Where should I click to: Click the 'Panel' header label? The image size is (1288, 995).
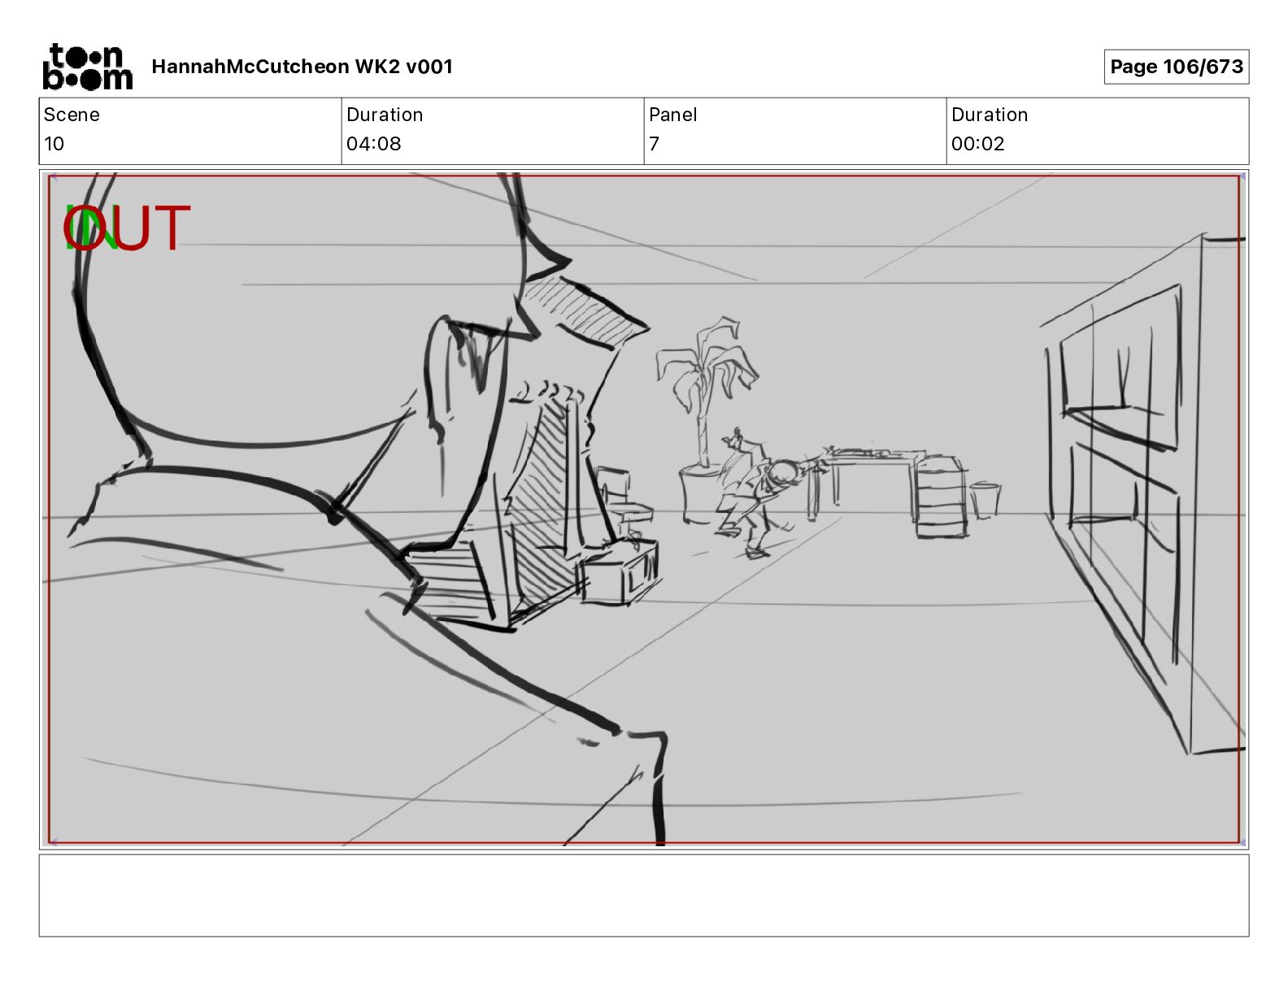(x=673, y=115)
